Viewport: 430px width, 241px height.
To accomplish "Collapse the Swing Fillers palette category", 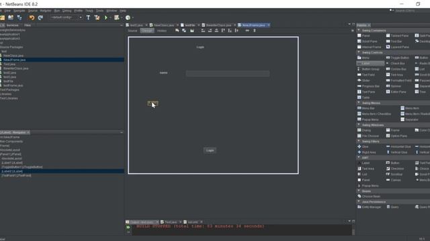I will coord(359,141).
